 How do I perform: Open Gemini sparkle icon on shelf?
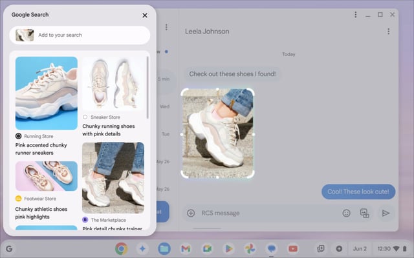(x=142, y=248)
